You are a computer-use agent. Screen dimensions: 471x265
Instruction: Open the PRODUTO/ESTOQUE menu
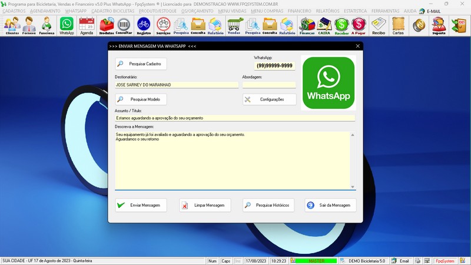[x=158, y=11]
